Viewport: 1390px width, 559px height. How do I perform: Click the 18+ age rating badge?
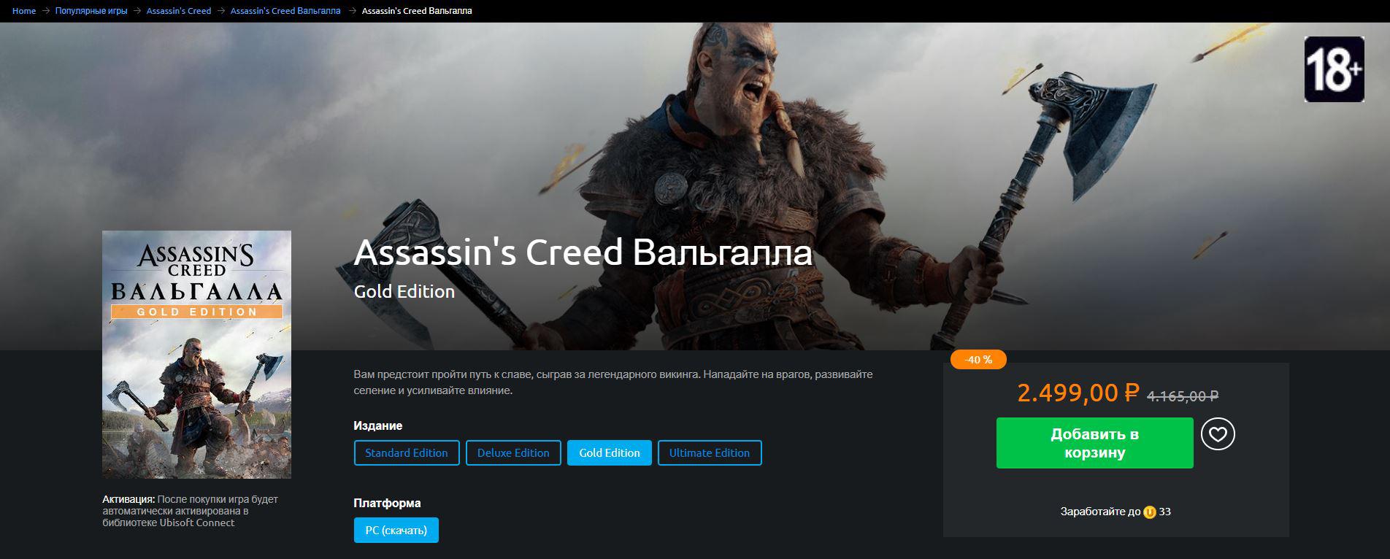[1334, 69]
